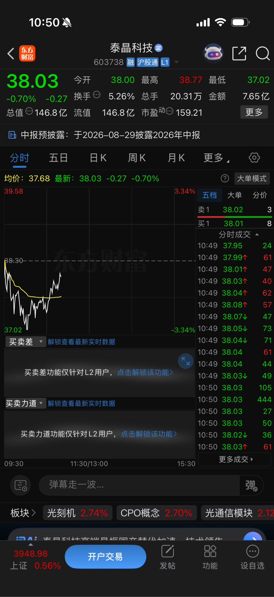Screen dimensions: 274x597
Task: Open the 光刻机 sector chip
Action: pyautogui.click(x=77, y=513)
